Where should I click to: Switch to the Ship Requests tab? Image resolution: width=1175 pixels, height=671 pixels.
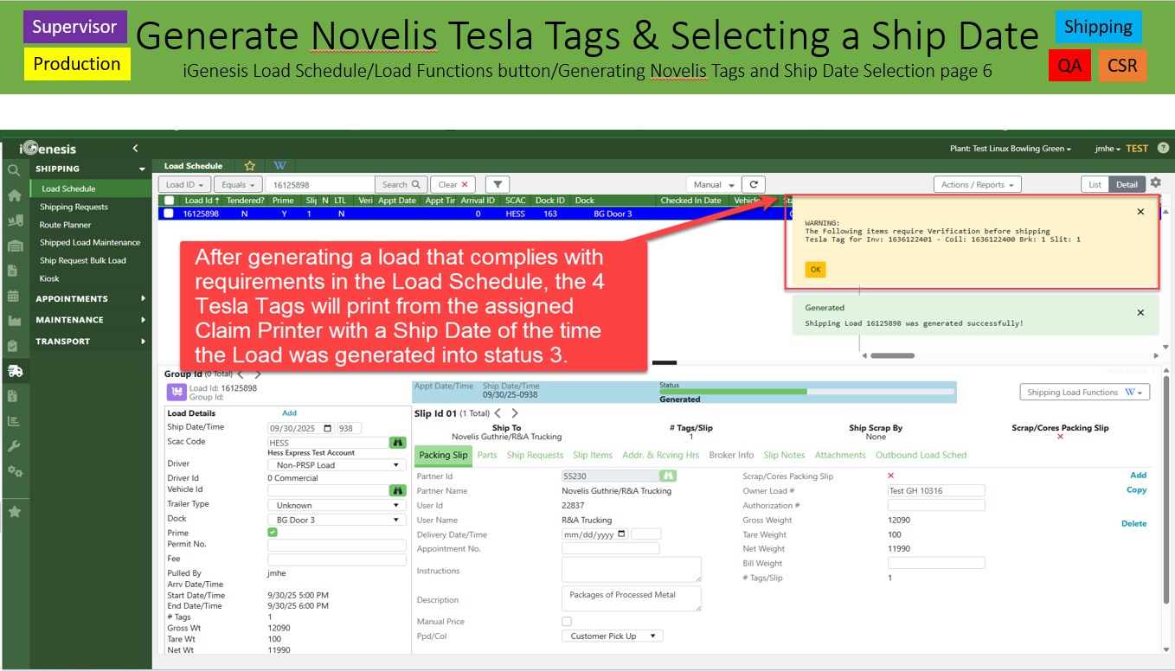coord(535,455)
